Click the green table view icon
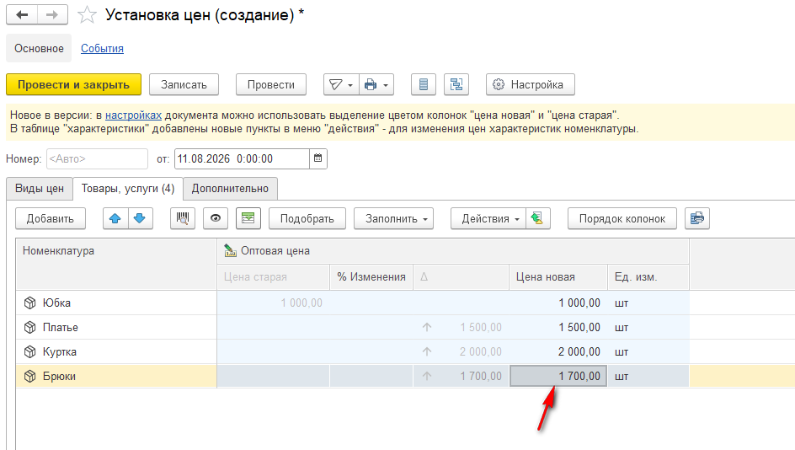Image resolution: width=795 pixels, height=450 pixels. click(248, 218)
